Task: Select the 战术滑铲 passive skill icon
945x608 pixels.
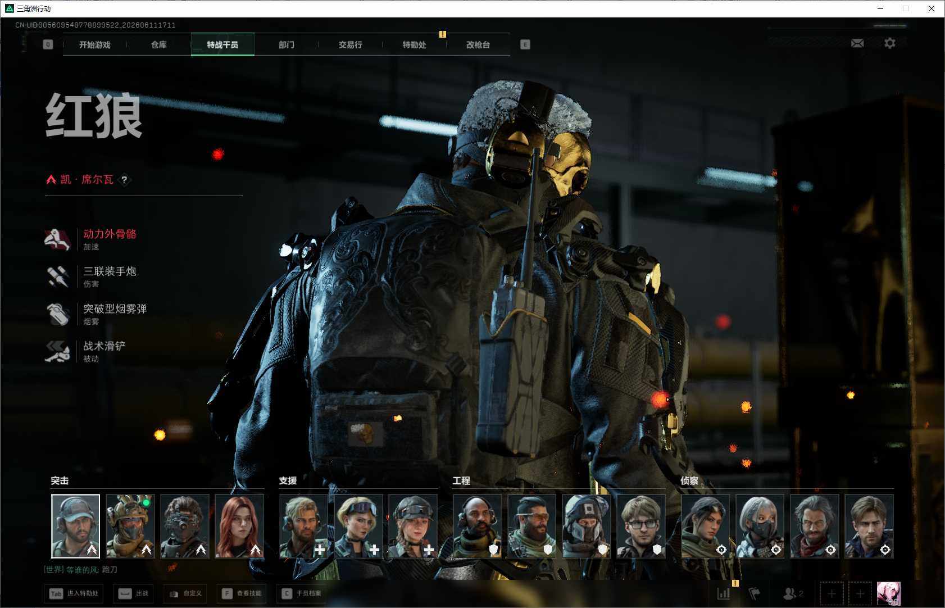Action: pos(57,352)
